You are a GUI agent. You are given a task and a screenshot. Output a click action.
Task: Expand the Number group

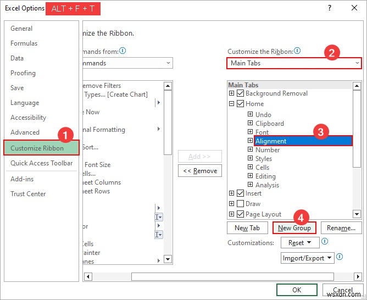tap(250, 149)
